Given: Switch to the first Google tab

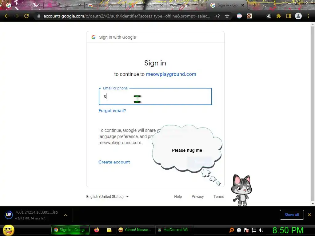Looking at the screenshot, I should click(22, 5).
